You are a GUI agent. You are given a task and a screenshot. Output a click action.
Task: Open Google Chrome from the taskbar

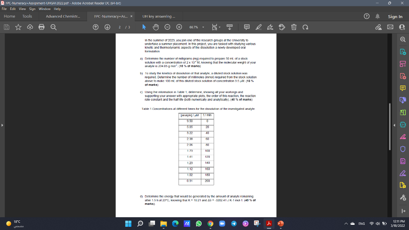pyautogui.click(x=210, y=224)
